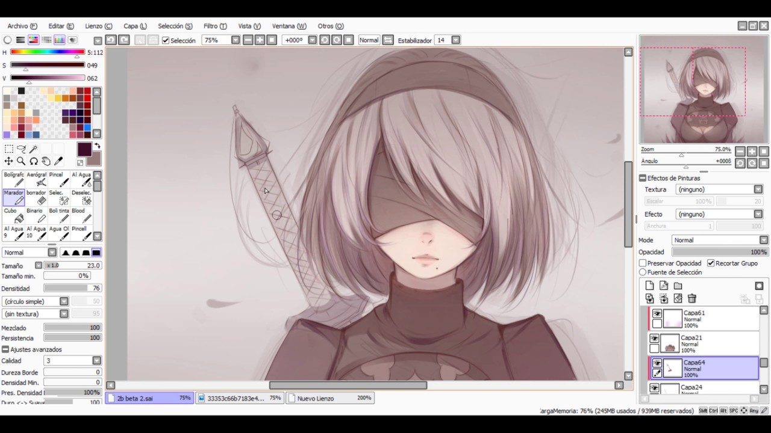Open the canvas zoom 75% dropdown
771x433 pixels.
pos(236,40)
